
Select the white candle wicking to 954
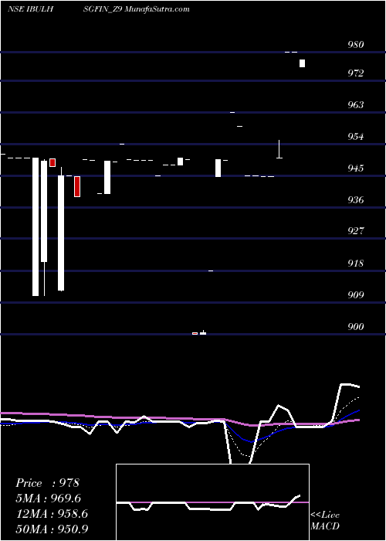tap(279, 149)
